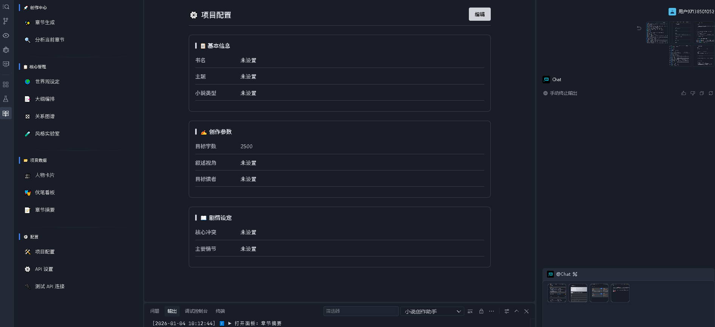Click the 手动终止输出 status text

(x=564, y=93)
